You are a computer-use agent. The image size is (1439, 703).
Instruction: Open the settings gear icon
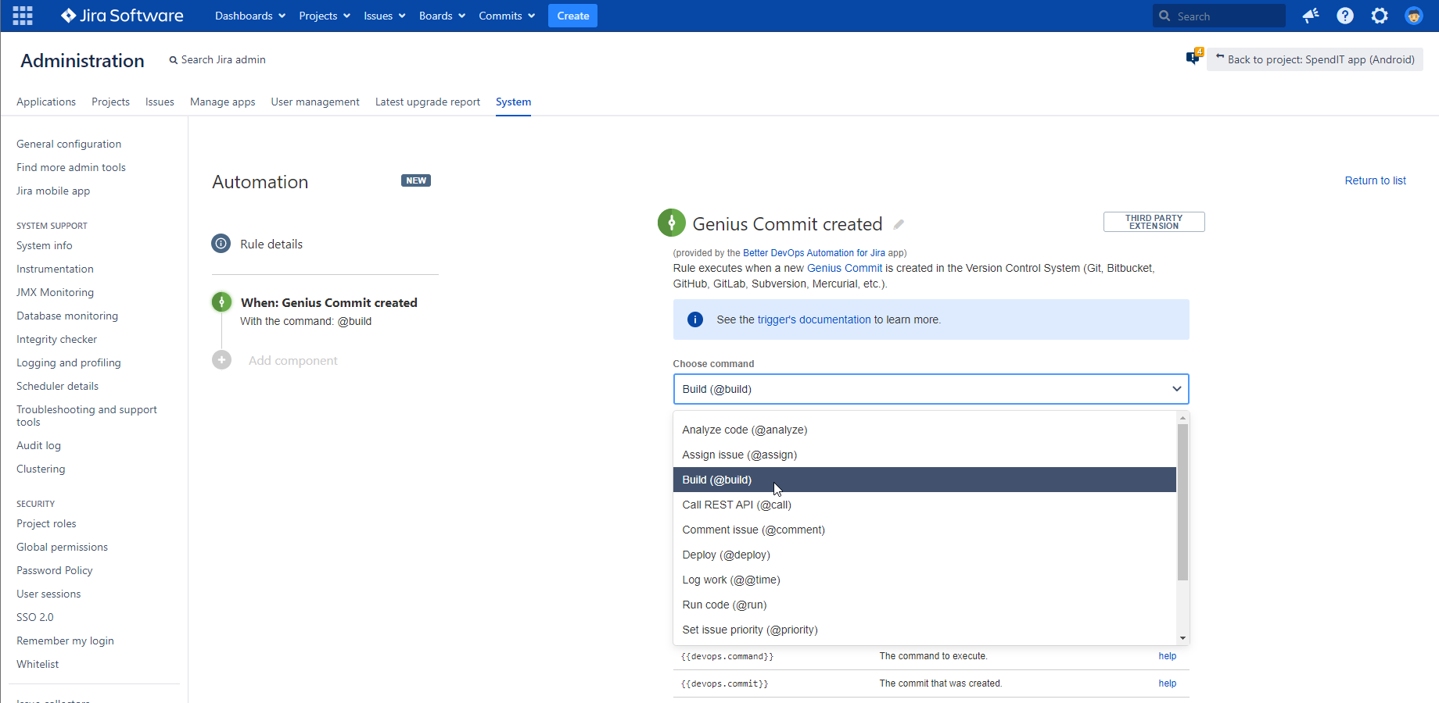click(x=1380, y=16)
